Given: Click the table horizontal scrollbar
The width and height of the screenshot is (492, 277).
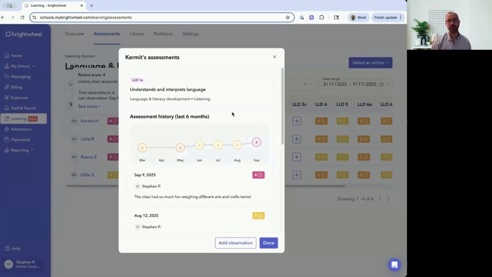Looking at the screenshot, I should (206, 186).
